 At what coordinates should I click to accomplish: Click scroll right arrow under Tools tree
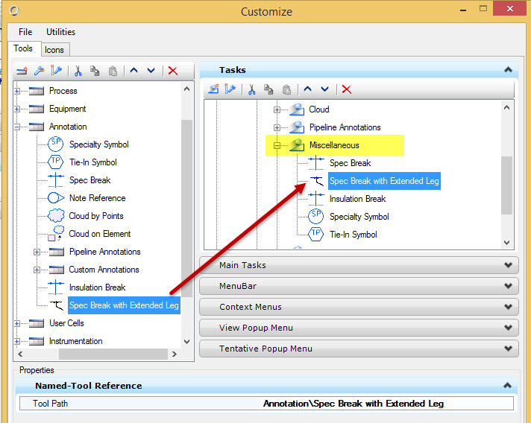(175, 354)
